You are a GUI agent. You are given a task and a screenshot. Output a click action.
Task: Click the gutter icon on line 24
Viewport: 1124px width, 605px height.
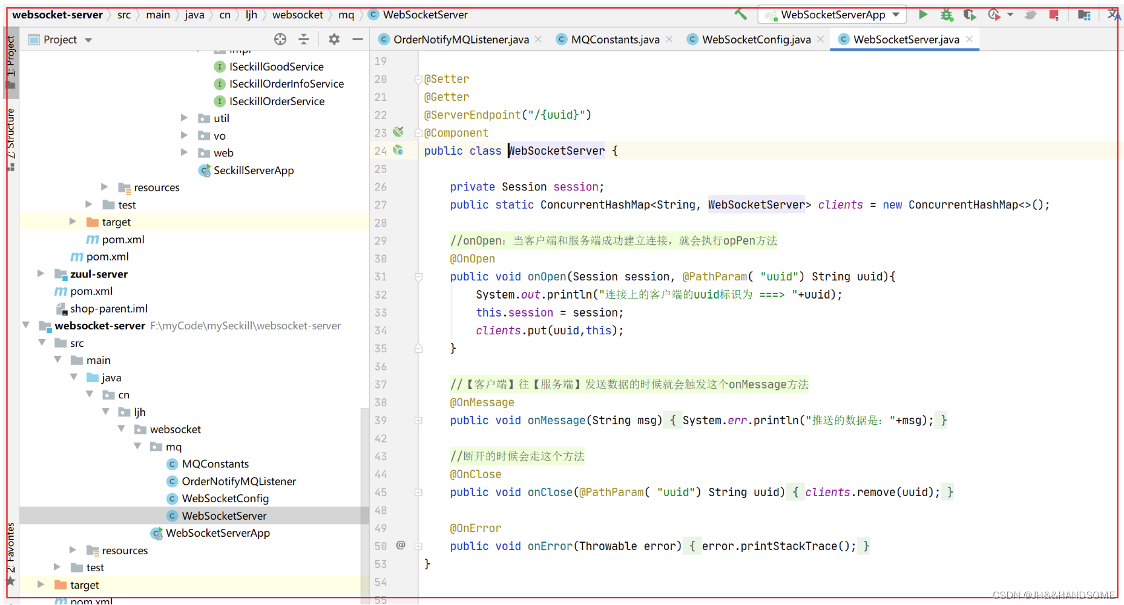point(398,150)
